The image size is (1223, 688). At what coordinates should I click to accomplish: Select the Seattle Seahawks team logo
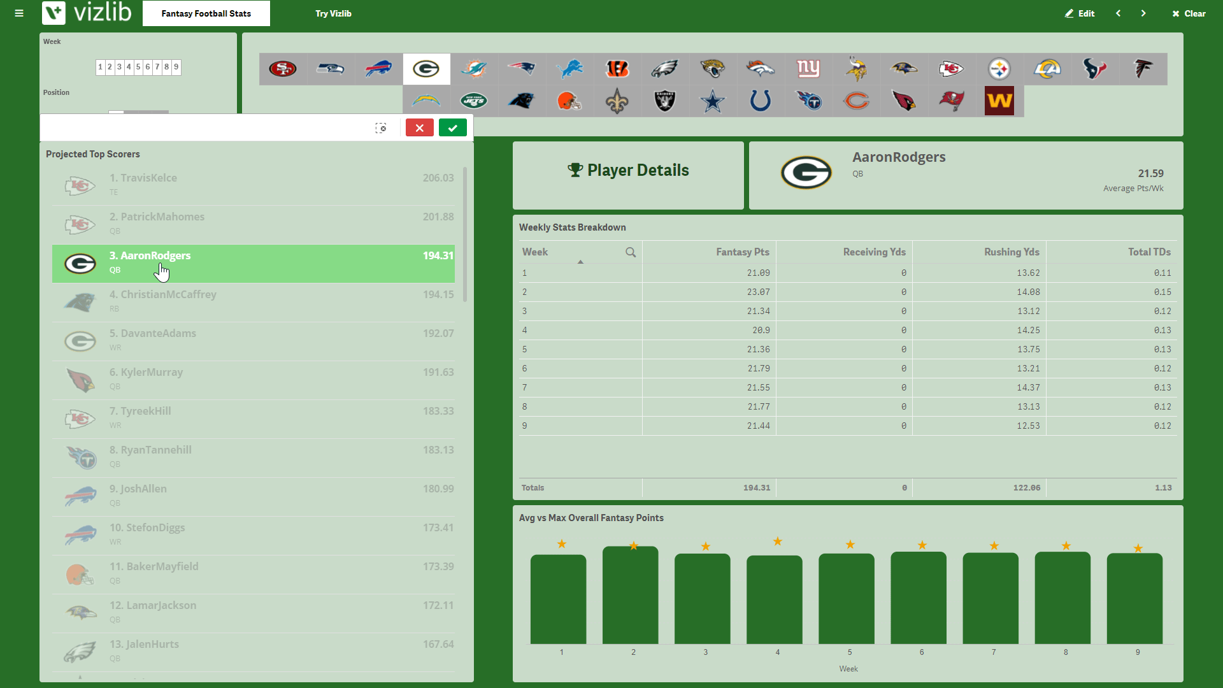pyautogui.click(x=331, y=69)
